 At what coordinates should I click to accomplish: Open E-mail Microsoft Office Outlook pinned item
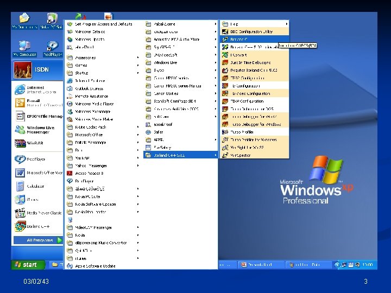pyautogui.click(x=37, y=103)
